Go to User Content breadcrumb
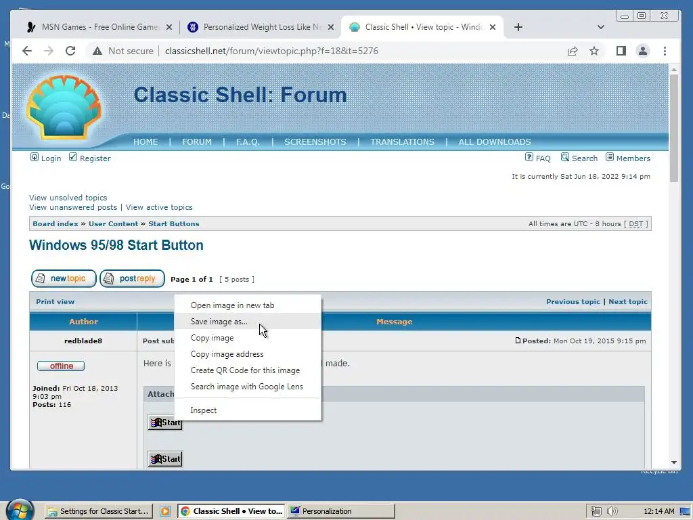The height and width of the screenshot is (520, 693). 113,223
